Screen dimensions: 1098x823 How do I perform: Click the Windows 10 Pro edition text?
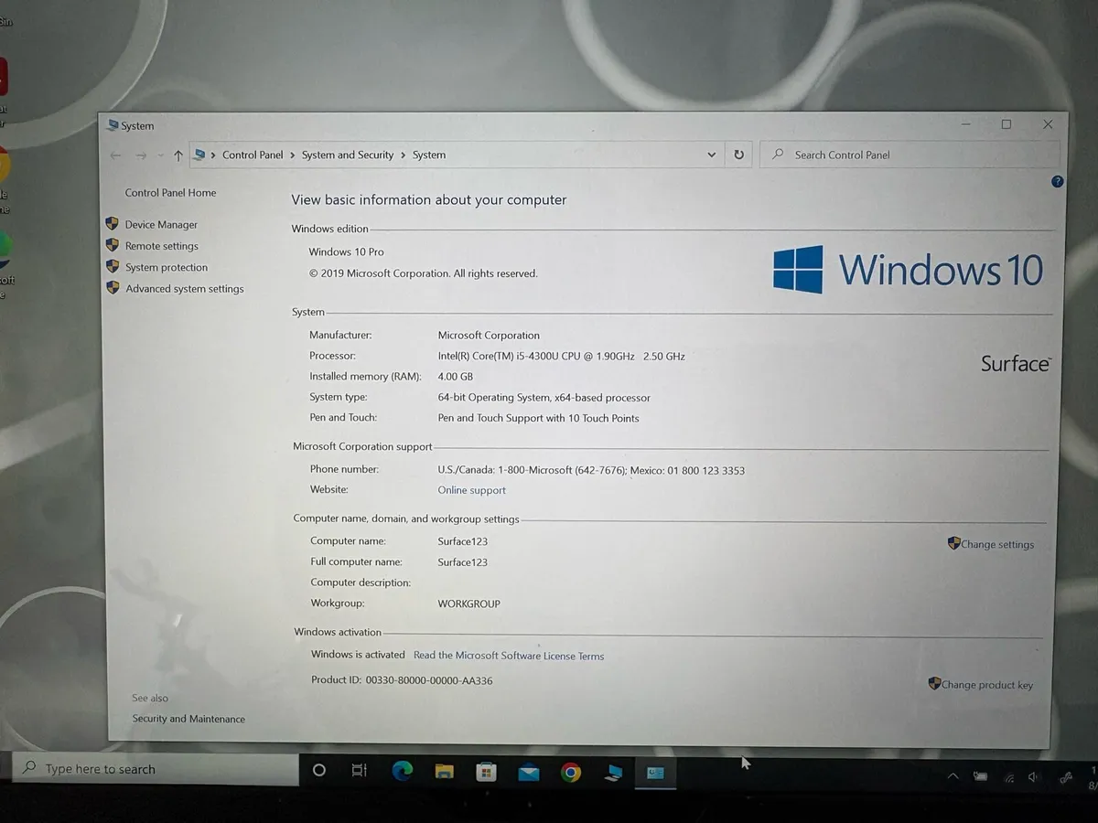click(x=346, y=251)
